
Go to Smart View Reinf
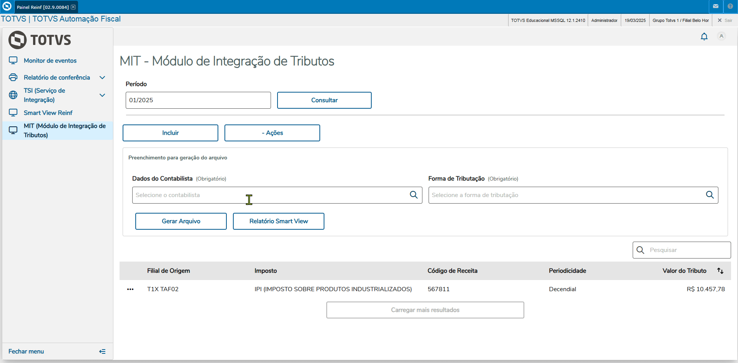58,113
